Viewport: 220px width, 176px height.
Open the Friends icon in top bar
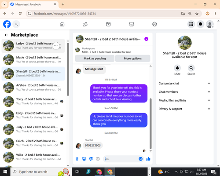coord(85,24)
